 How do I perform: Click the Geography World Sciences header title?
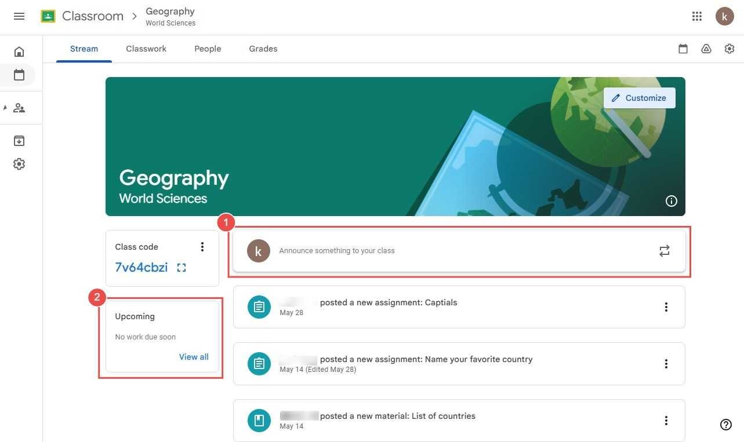[170, 16]
